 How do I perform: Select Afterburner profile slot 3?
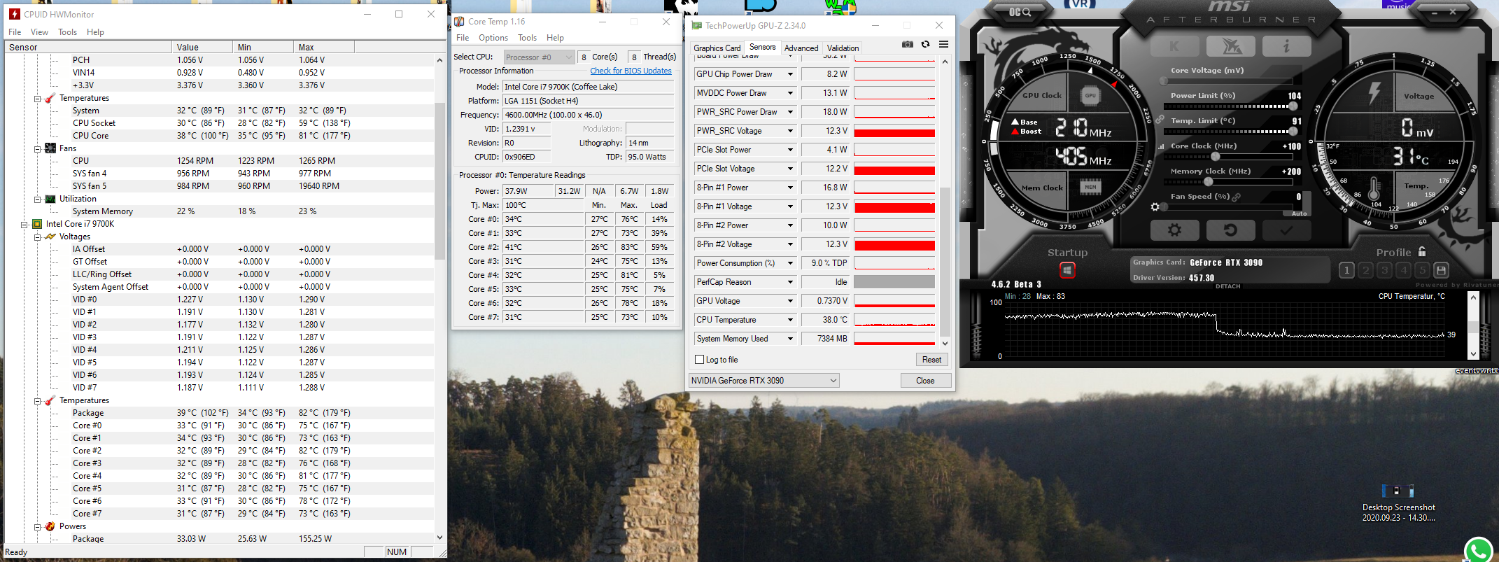coord(1384,270)
